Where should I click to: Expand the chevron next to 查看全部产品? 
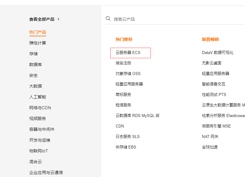[58, 19]
